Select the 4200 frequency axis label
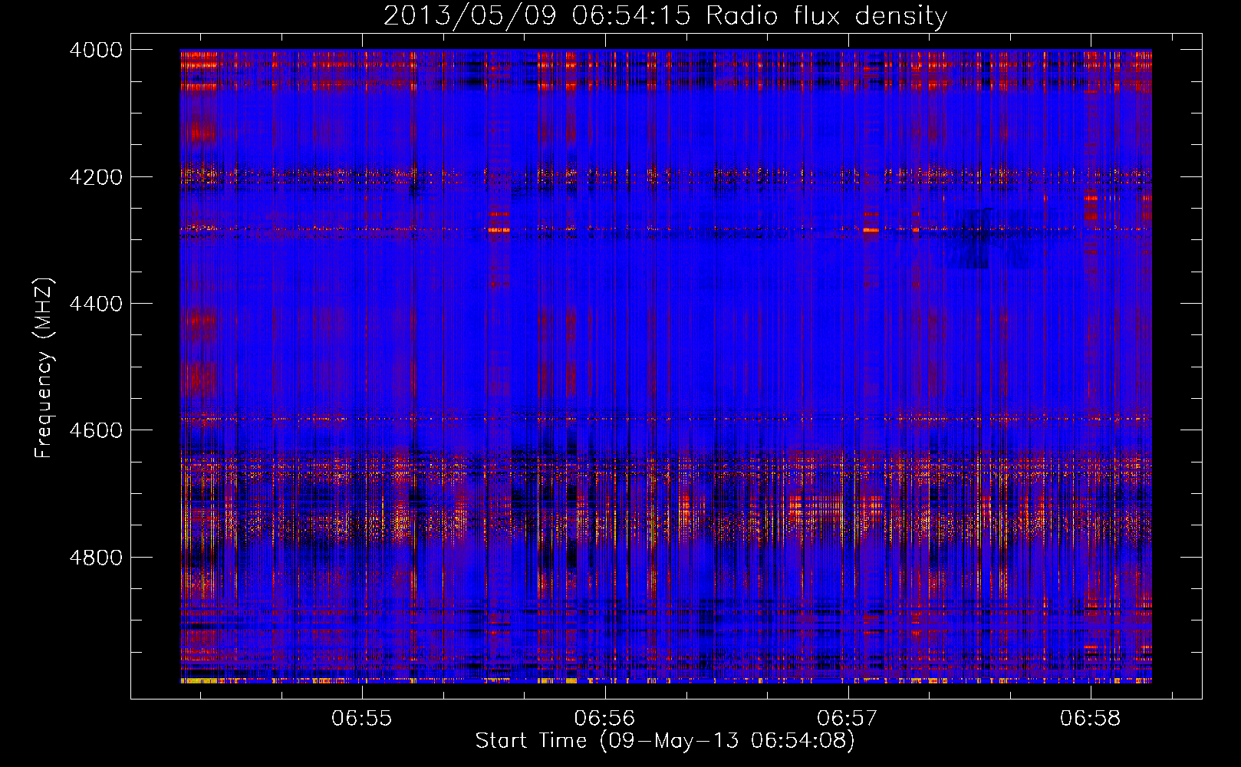 tap(96, 176)
